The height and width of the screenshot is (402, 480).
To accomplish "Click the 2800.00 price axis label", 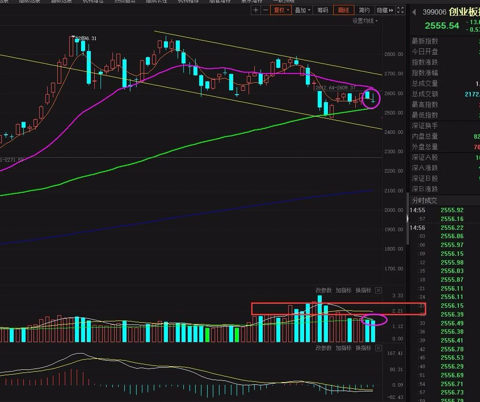I will [394, 54].
